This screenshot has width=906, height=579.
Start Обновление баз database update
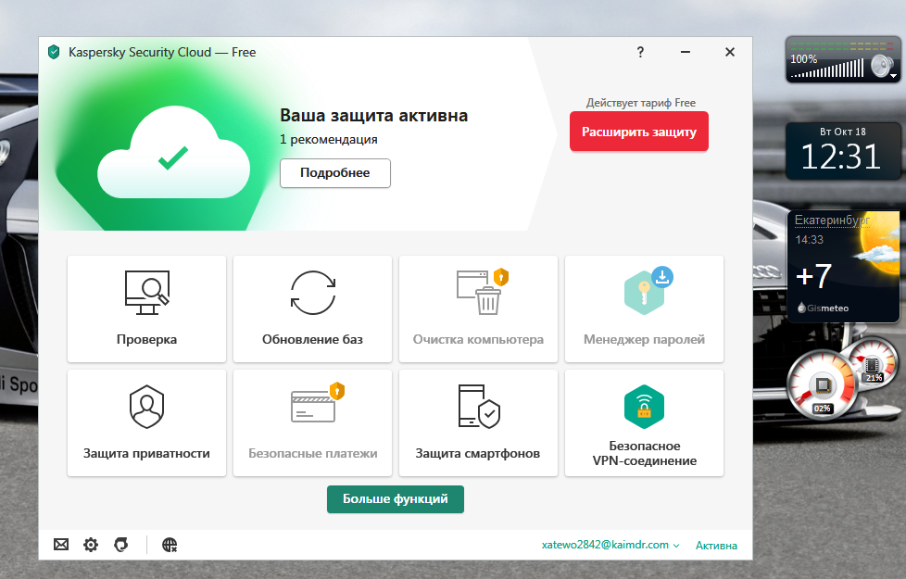click(312, 309)
